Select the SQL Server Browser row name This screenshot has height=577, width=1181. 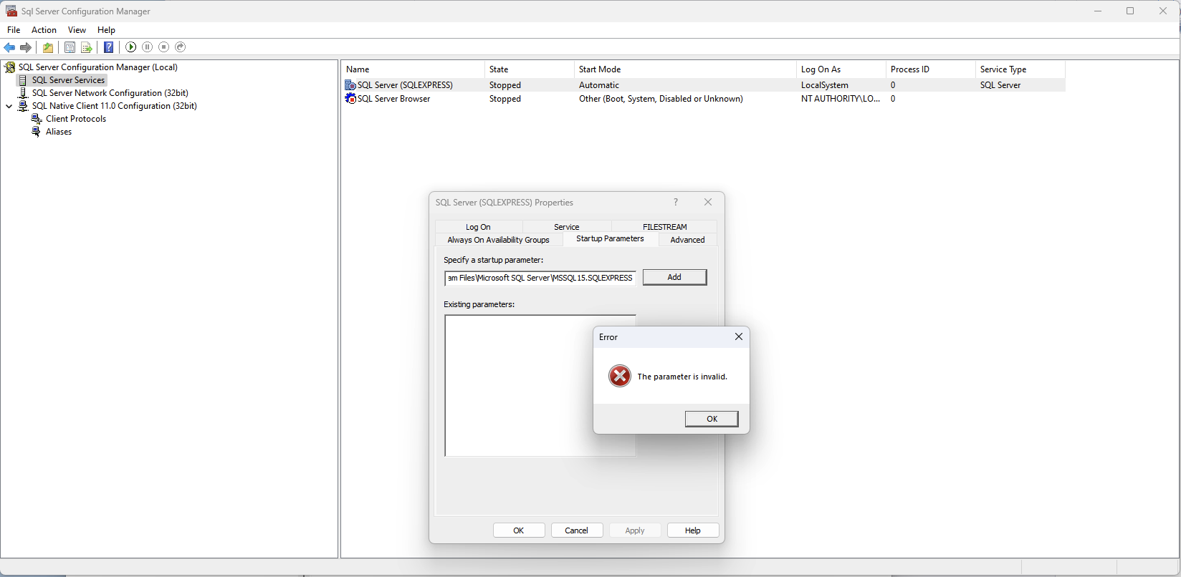point(393,99)
